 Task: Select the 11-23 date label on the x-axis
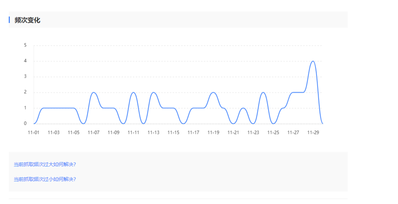coord(253,132)
